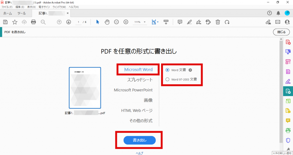Switch to the ツール tab
This screenshot has width=293, height=155.
[21, 13]
